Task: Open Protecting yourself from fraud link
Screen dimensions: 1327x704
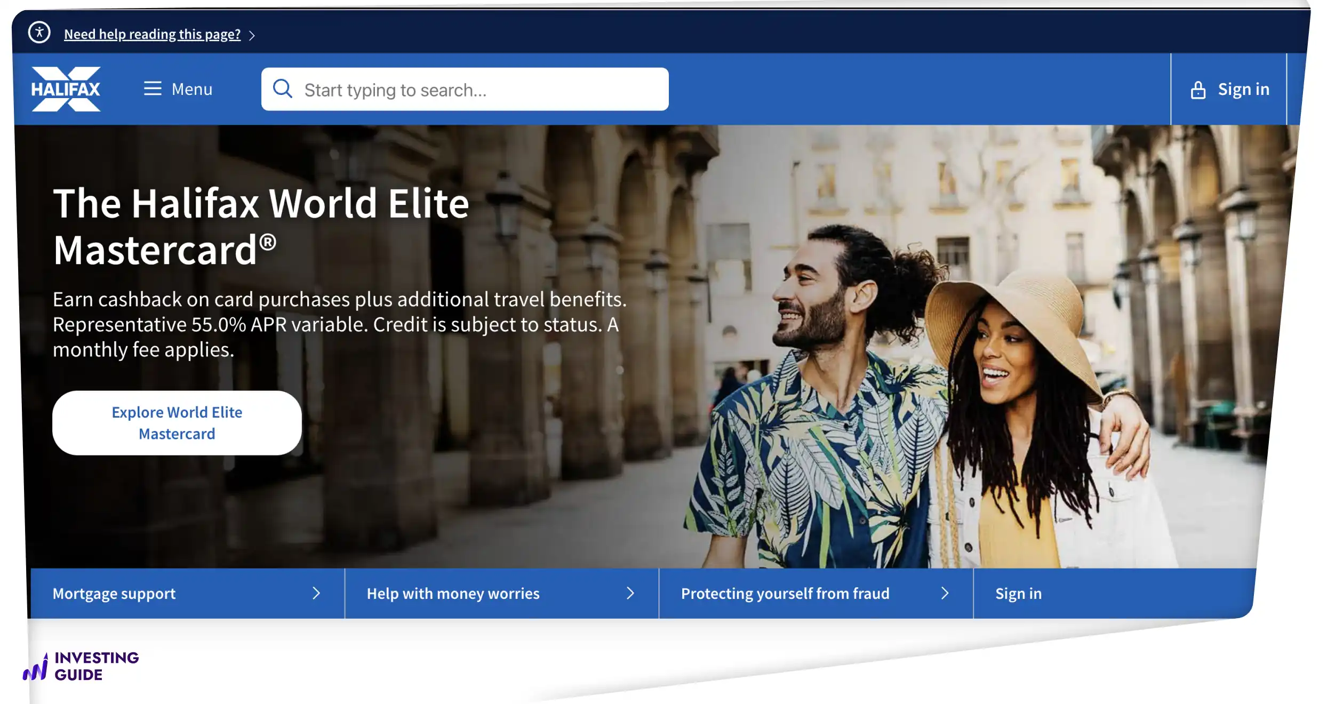Action: pos(785,593)
